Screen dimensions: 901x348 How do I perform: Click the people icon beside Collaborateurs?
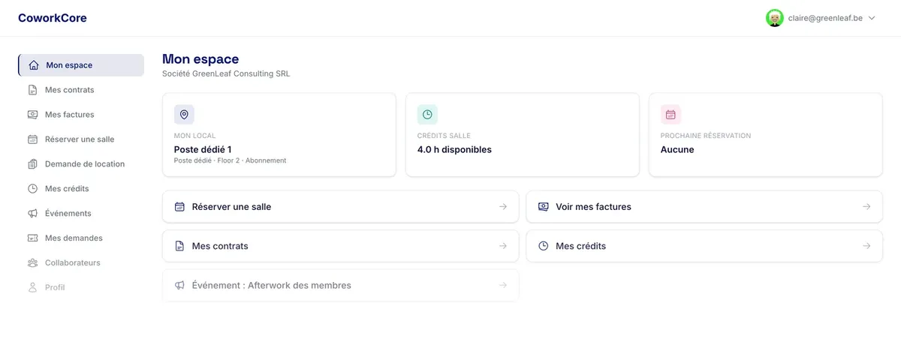[x=32, y=263]
